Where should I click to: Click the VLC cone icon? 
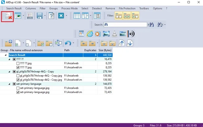click(114, 34)
